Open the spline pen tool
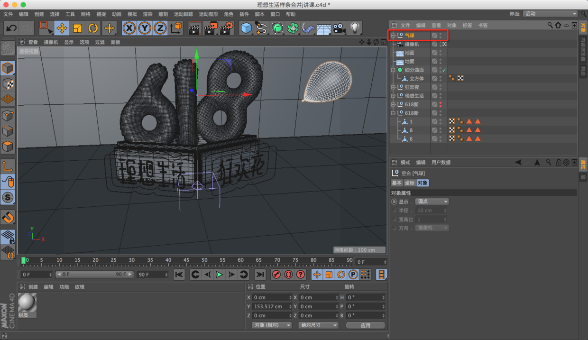The width and height of the screenshot is (588, 340). tap(261, 28)
